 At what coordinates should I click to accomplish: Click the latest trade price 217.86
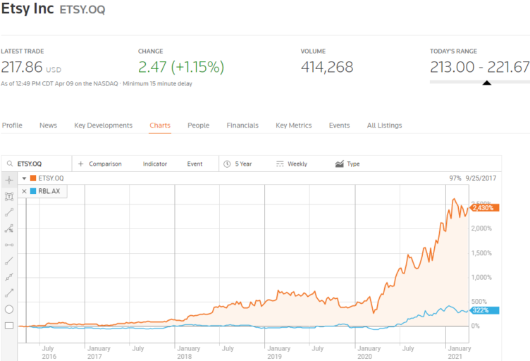click(22, 67)
